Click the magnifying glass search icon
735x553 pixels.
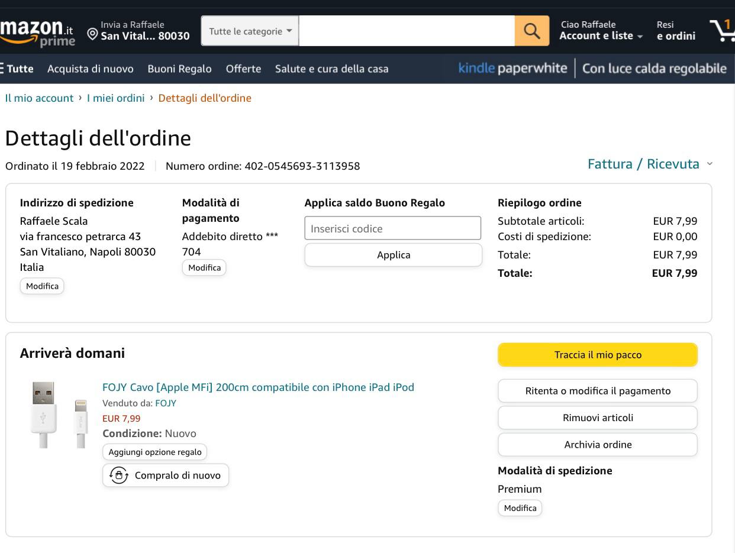[x=531, y=31]
